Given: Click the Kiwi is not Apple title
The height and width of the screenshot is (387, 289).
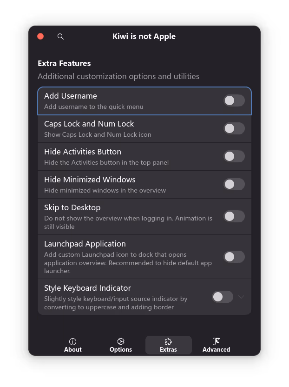Looking at the screenshot, I should click(144, 37).
